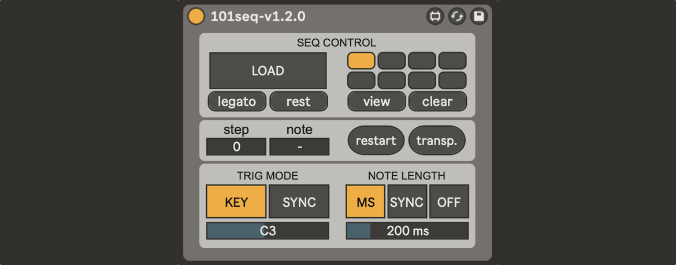Toggle the orange device activator circle
The image size is (676, 265).
(196, 16)
